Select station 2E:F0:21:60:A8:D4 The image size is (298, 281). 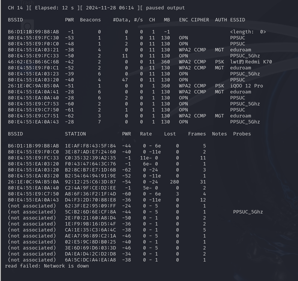pos(90,218)
